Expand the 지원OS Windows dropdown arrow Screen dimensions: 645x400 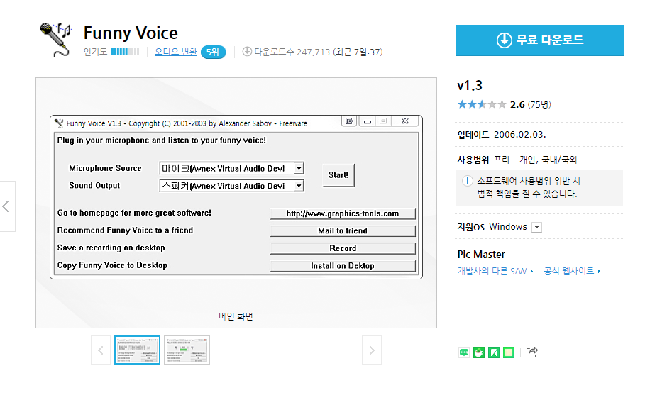[x=537, y=228]
